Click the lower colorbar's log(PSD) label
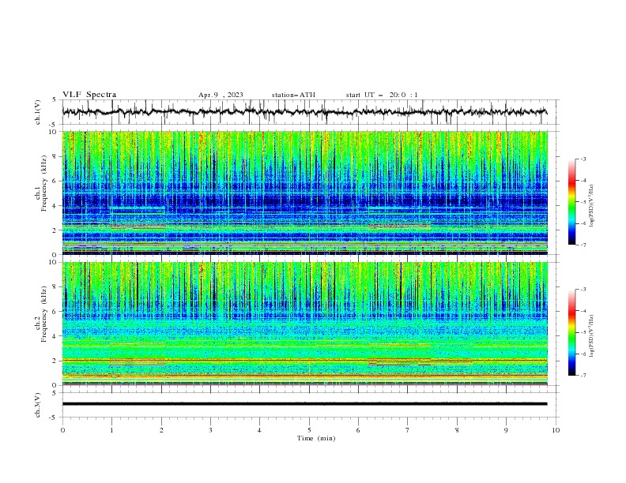 tap(592, 336)
